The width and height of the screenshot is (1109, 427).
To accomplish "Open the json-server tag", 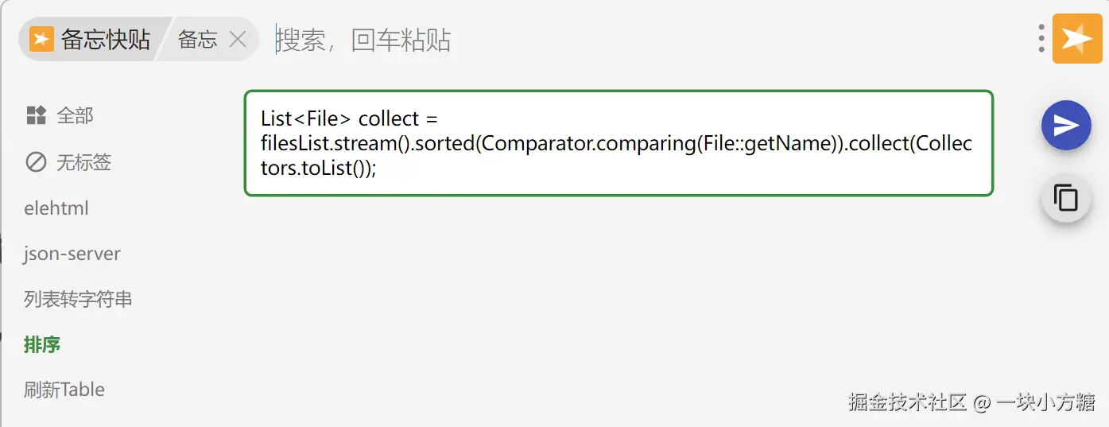I will [x=72, y=254].
